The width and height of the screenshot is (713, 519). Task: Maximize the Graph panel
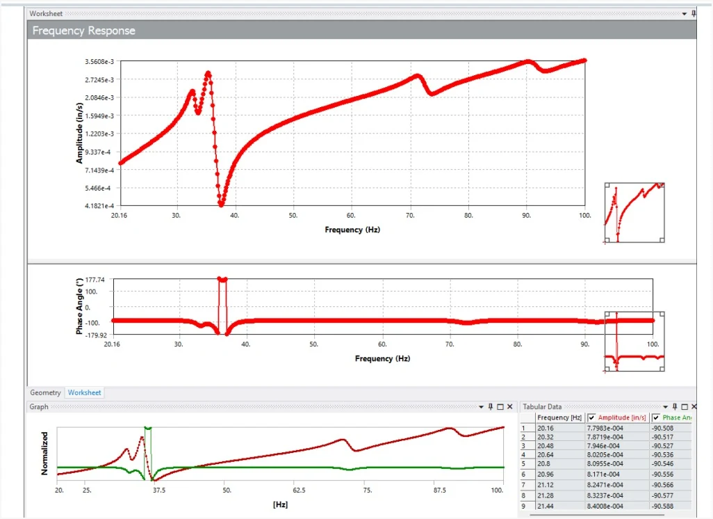(x=500, y=406)
